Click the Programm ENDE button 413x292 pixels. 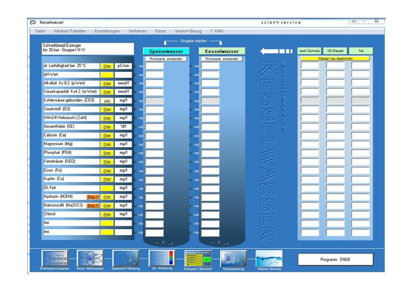pyautogui.click(x=335, y=260)
